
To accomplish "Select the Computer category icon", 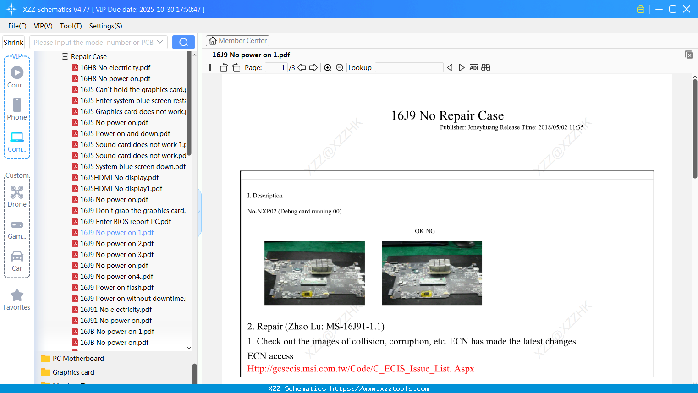I will tap(17, 142).
